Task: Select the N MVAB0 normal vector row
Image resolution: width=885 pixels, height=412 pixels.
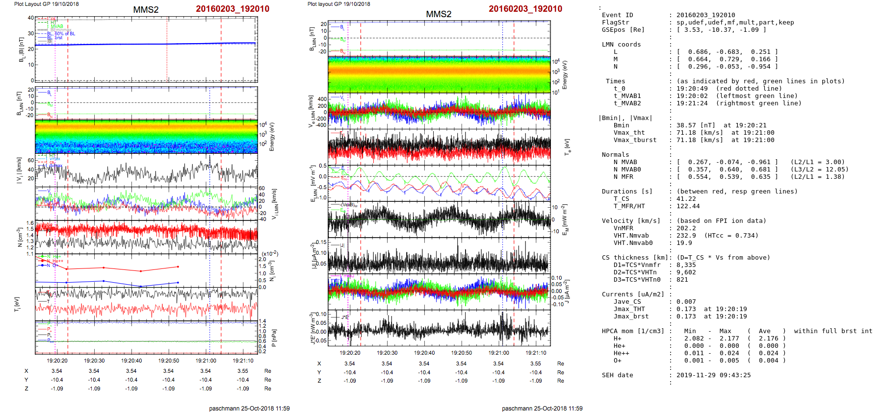Action: pyautogui.click(x=727, y=170)
